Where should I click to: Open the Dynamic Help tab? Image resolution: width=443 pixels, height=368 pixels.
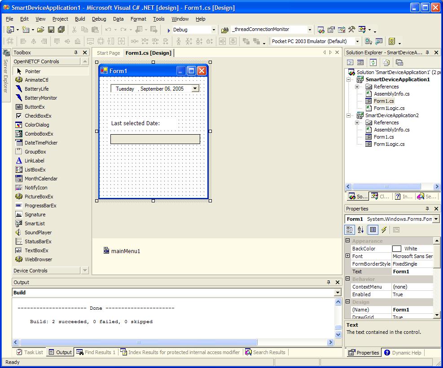403,352
